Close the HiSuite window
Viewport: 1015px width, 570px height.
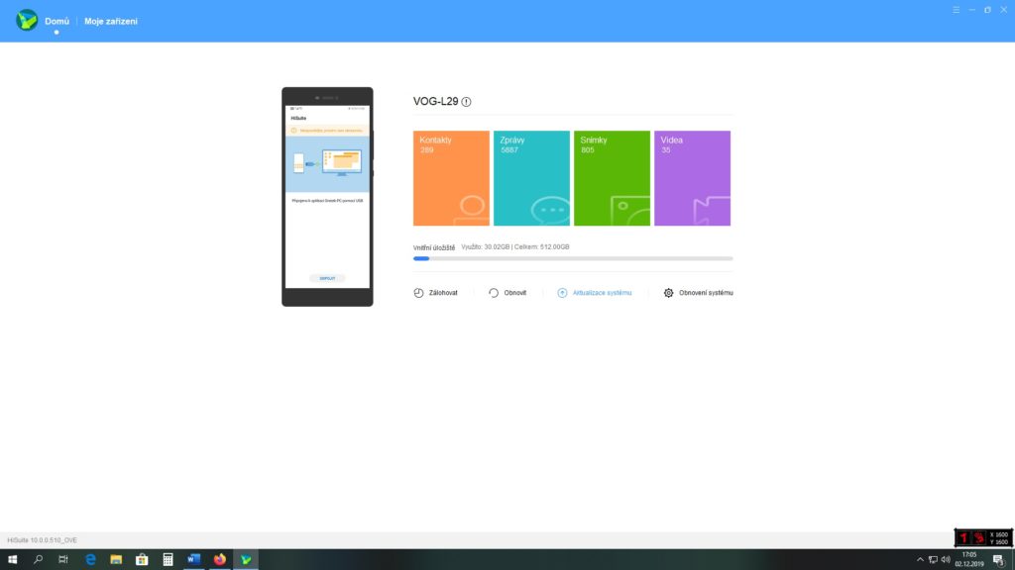tap(1004, 10)
